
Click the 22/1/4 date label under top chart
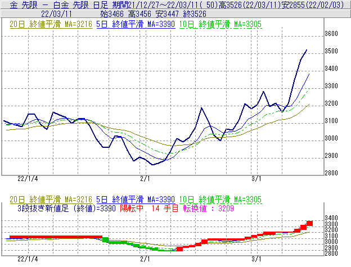[x=28, y=179]
